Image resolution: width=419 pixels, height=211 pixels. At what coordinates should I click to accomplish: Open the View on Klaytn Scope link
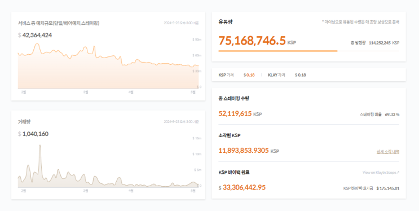[381, 173]
